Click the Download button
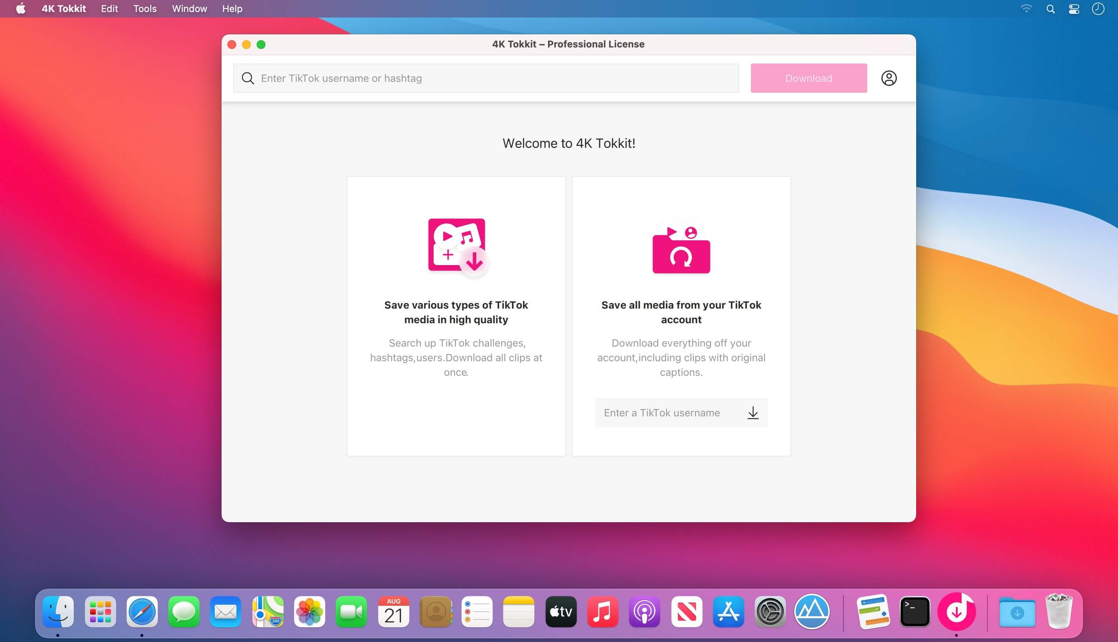This screenshot has width=1118, height=642. pos(808,78)
